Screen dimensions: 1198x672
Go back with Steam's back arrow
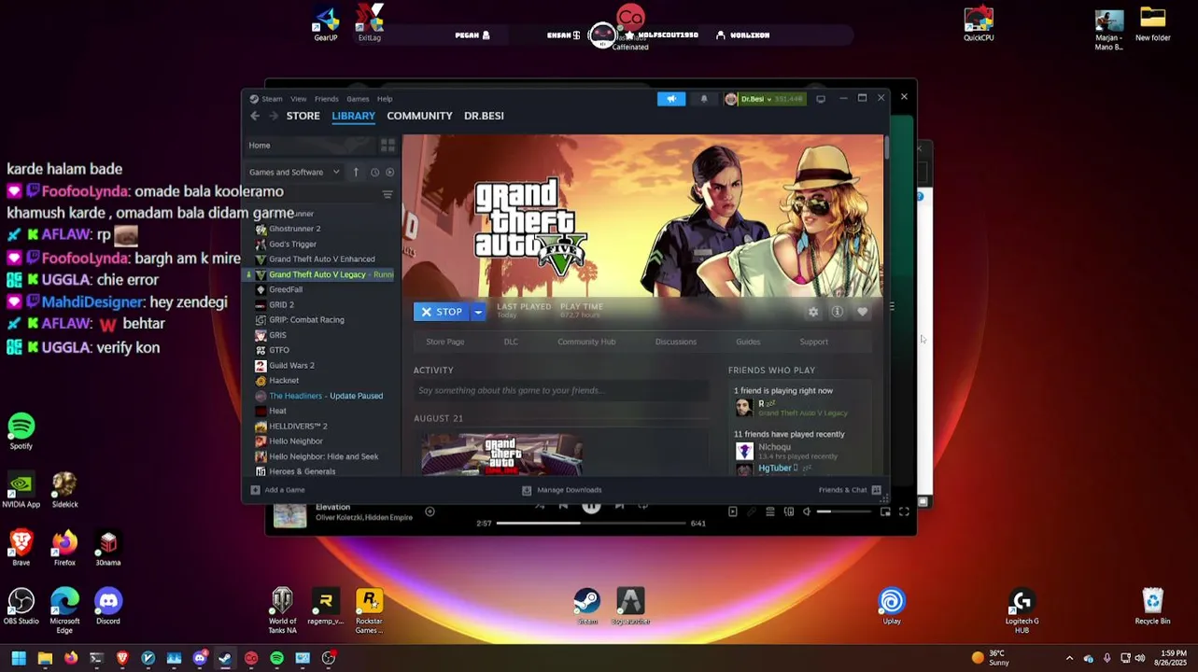(255, 116)
